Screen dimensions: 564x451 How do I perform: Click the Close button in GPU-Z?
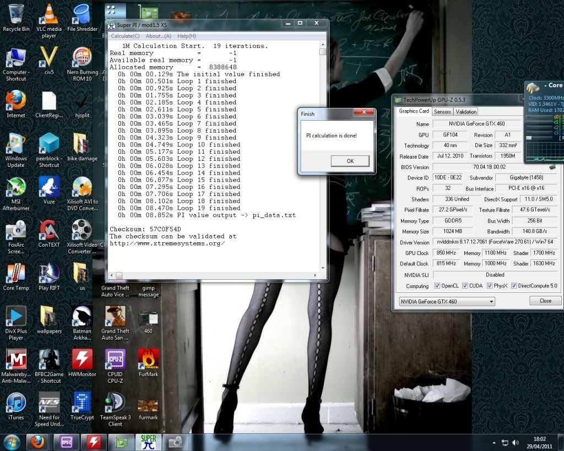pos(545,301)
